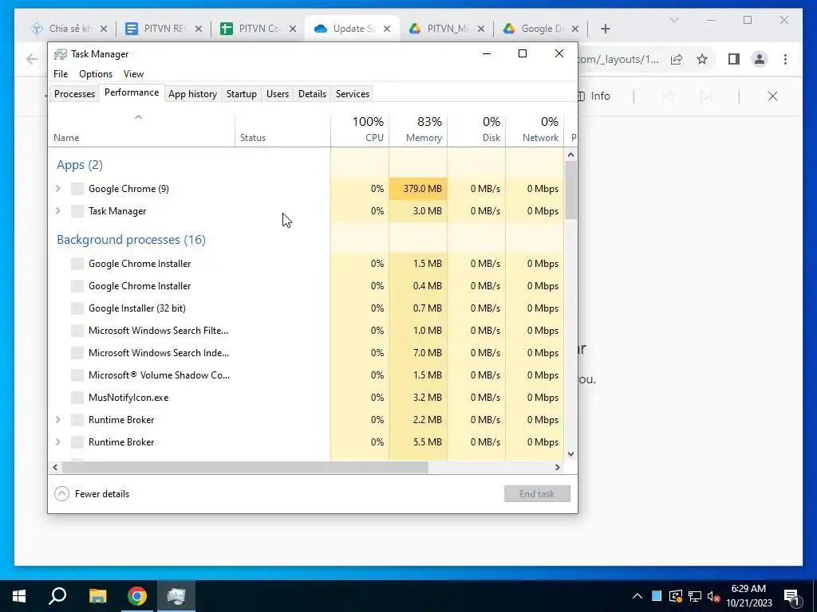This screenshot has width=817, height=612.
Task: Select Microsoft Volume Shadow Copy row
Action: [306, 375]
